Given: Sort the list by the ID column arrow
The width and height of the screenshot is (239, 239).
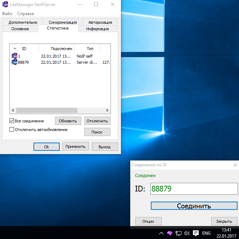Looking at the screenshot, I should tap(15, 49).
